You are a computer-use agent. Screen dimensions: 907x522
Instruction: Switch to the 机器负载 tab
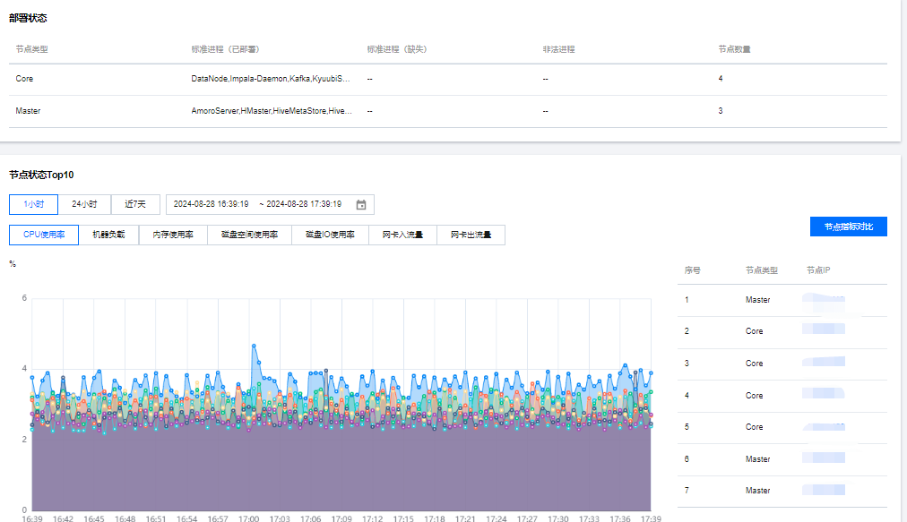(108, 235)
